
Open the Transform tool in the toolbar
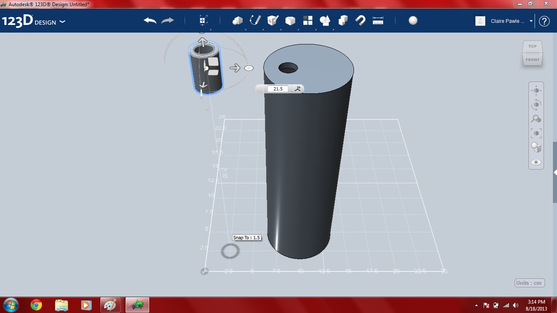[203, 20]
